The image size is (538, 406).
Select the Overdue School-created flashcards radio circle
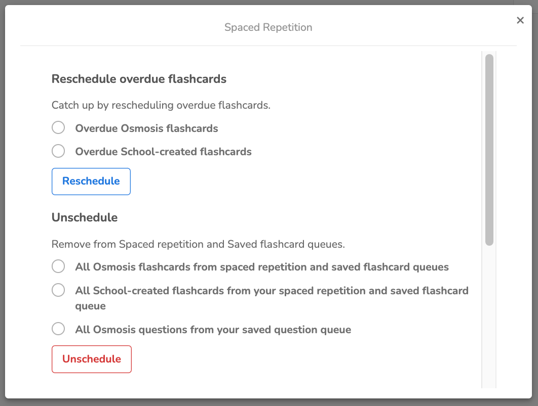coord(58,151)
